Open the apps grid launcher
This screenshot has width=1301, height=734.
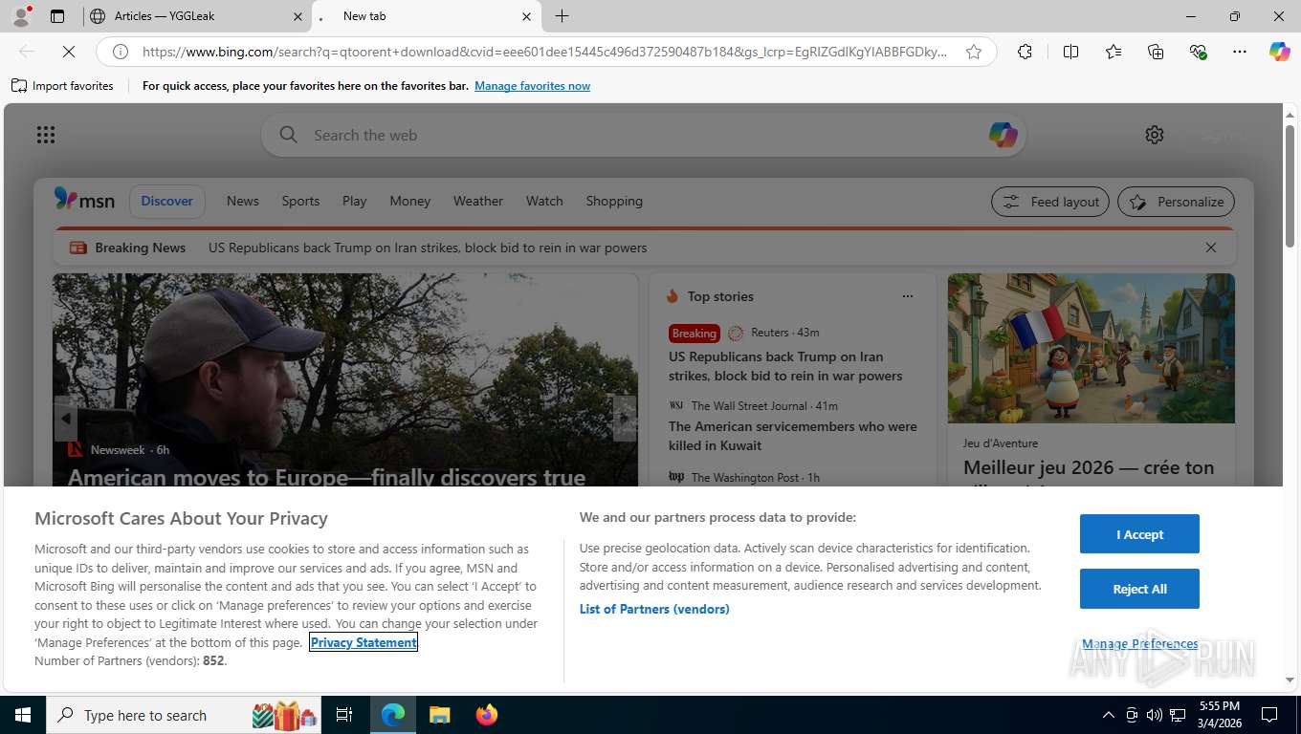(x=46, y=135)
